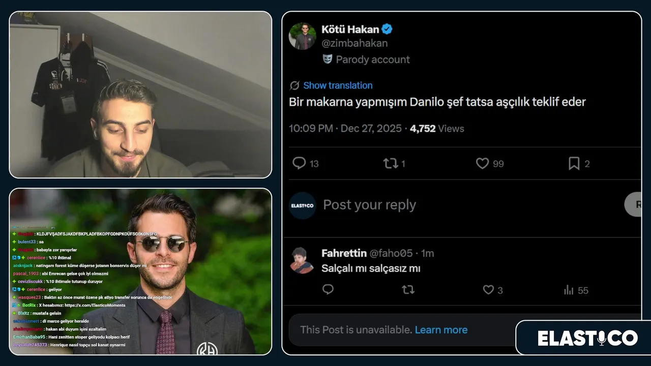
Task: Bookmark the Kötü Hakan post
Action: (x=574, y=163)
